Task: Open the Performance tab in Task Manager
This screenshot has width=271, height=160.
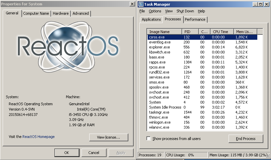Action: click(x=195, y=19)
